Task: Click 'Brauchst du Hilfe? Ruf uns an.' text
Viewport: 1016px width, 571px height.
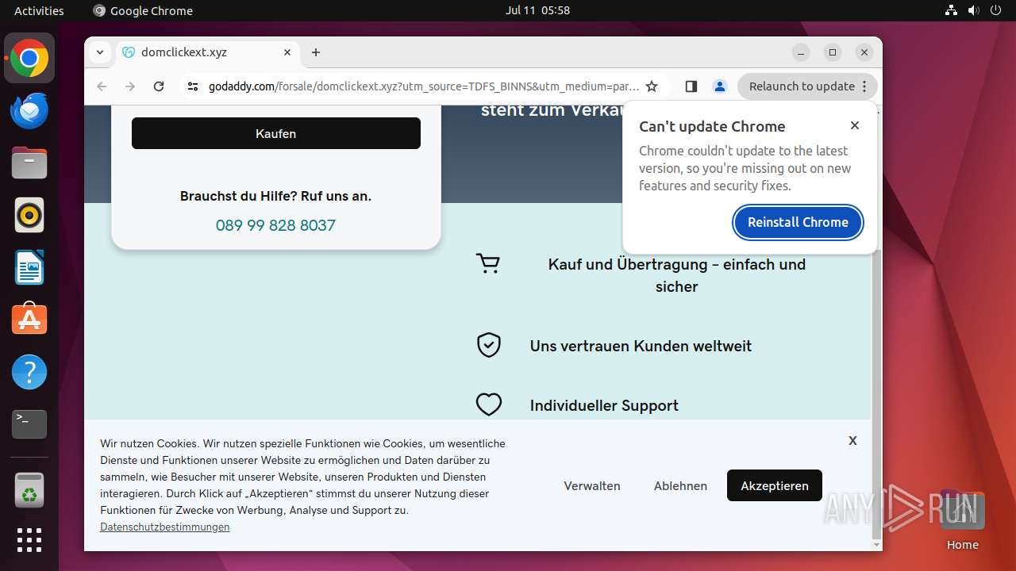Action: coord(275,196)
